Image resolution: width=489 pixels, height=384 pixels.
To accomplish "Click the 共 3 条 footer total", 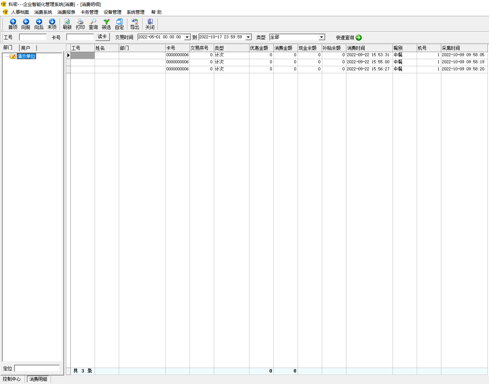I will [x=83, y=371].
